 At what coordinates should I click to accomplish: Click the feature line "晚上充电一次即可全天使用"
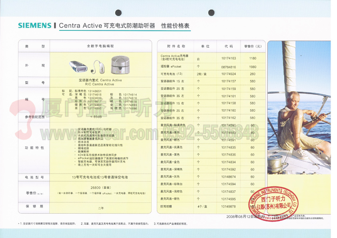(x=94, y=165)
